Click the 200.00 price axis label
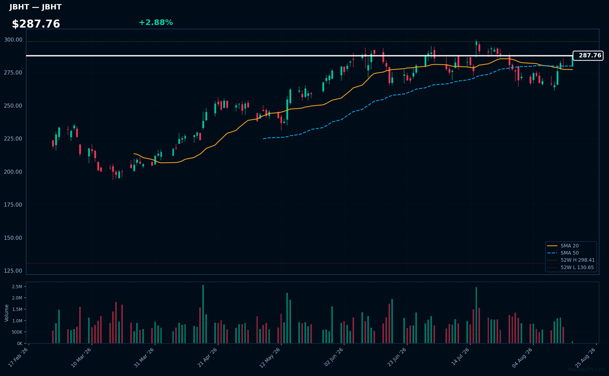The image size is (609, 376). 13,172
